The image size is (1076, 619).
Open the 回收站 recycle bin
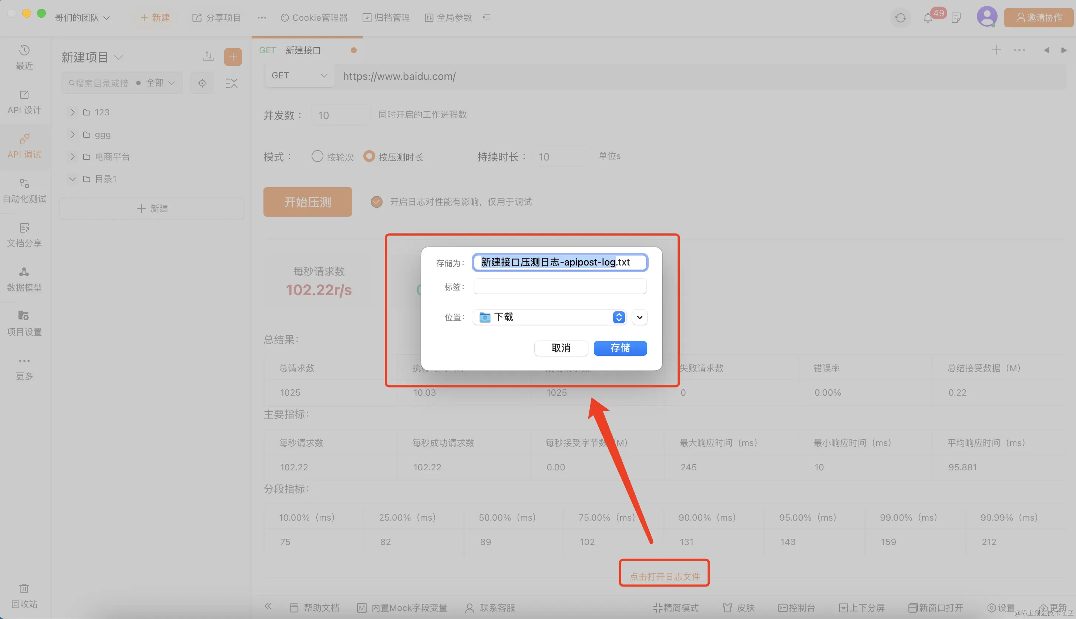24,596
